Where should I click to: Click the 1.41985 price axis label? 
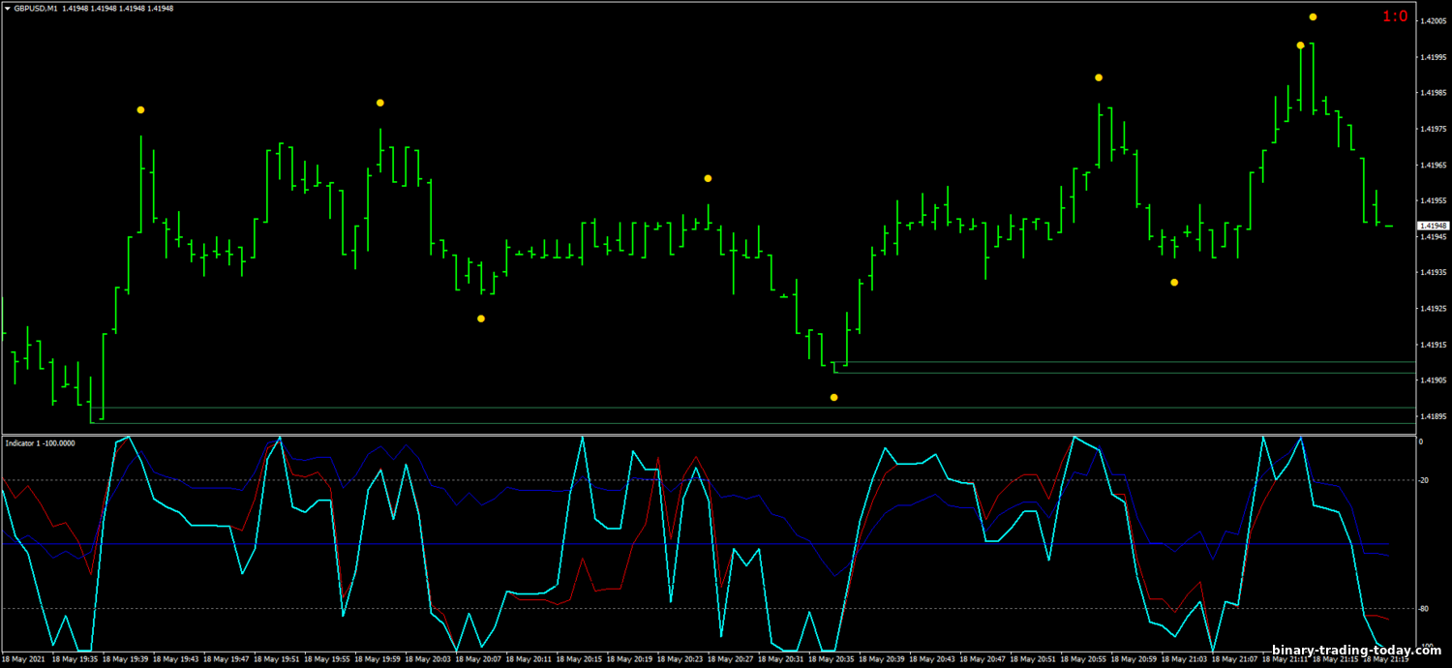[1433, 93]
